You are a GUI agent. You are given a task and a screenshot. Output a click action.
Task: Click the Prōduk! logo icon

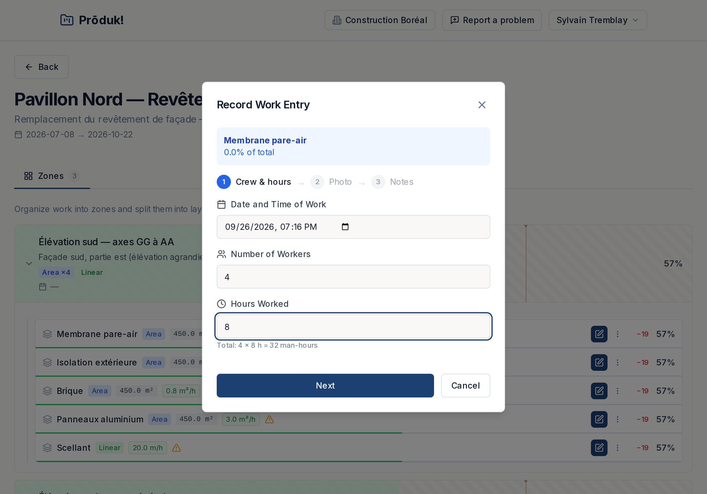point(67,20)
